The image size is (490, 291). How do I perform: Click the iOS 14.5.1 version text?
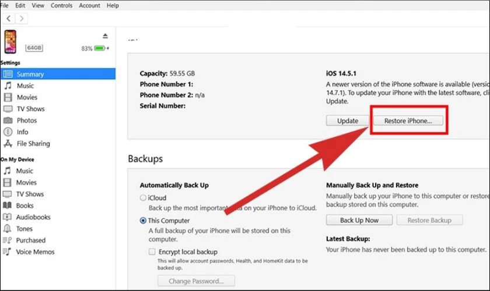click(x=341, y=73)
